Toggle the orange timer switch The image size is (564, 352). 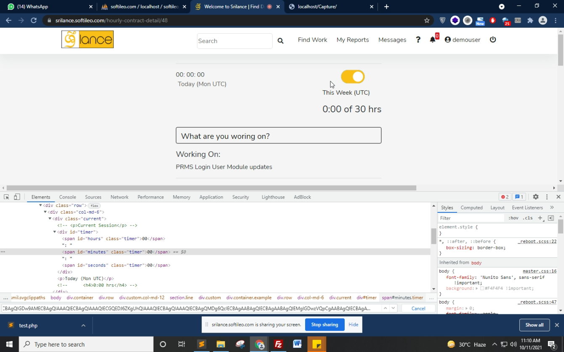353,77
